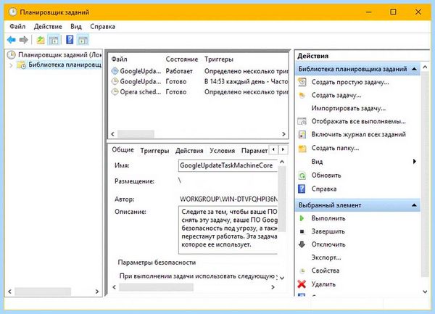Screen dimensions: 435x314
Task: Expand the Библиотека планировщика tree node
Action: coord(11,65)
